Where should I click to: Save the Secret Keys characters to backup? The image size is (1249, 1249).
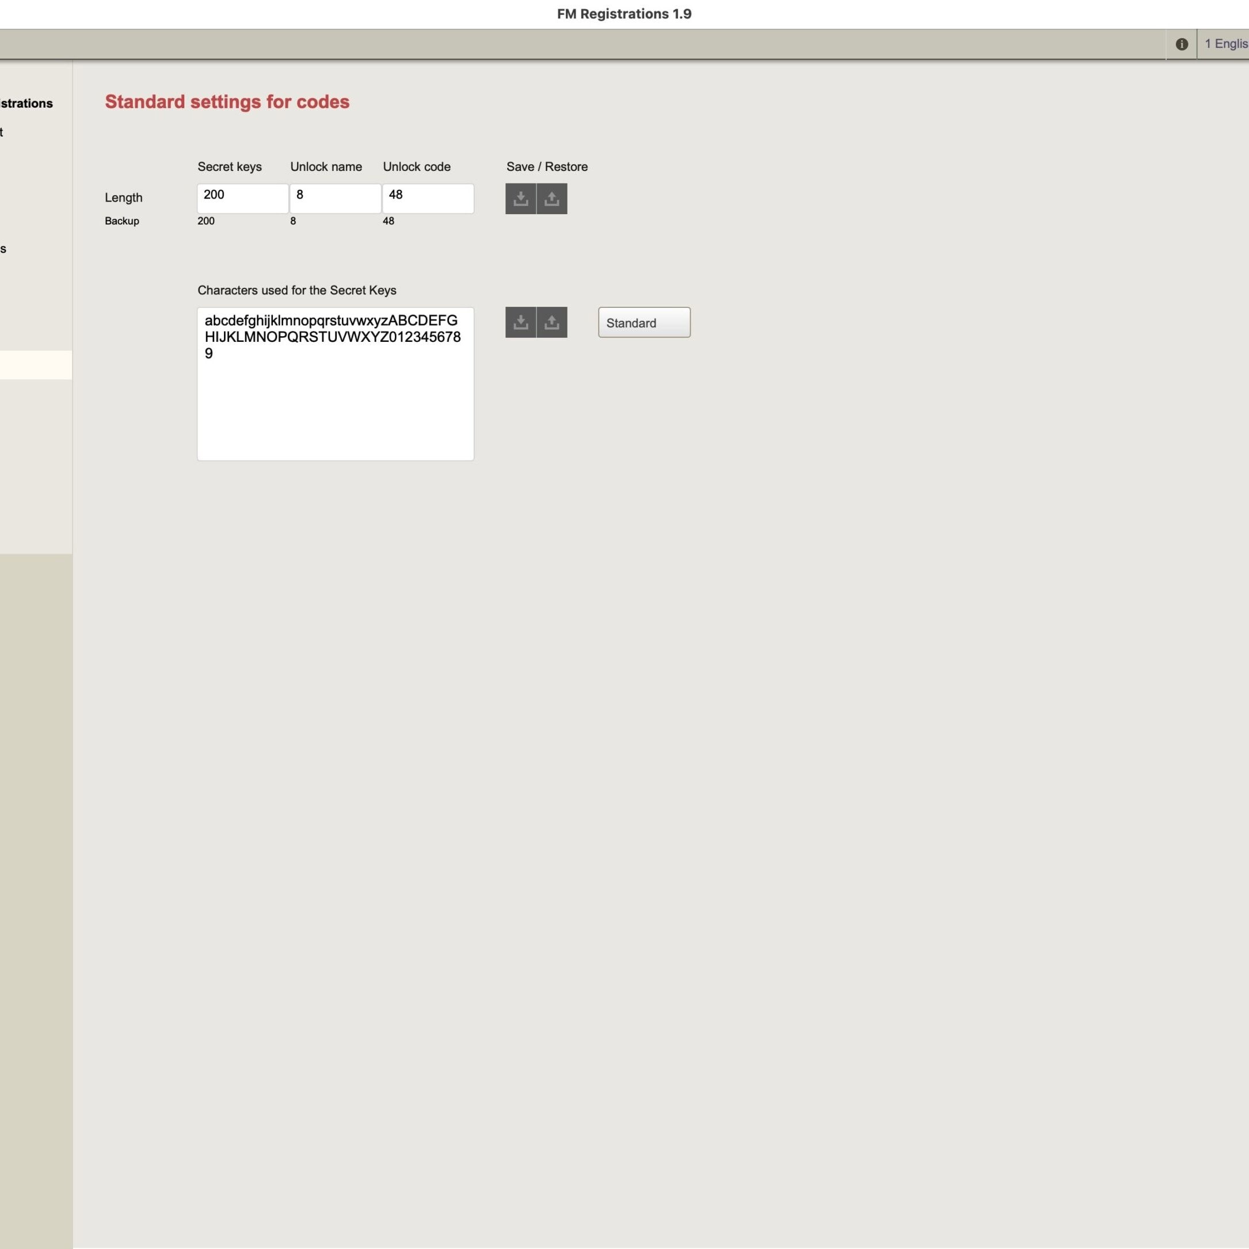520,322
